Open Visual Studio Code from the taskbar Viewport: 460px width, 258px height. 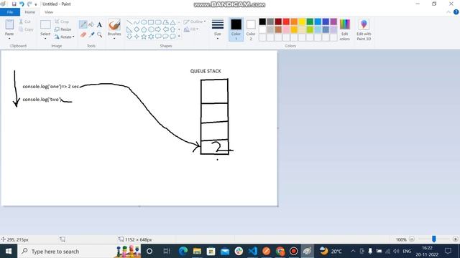click(x=252, y=251)
